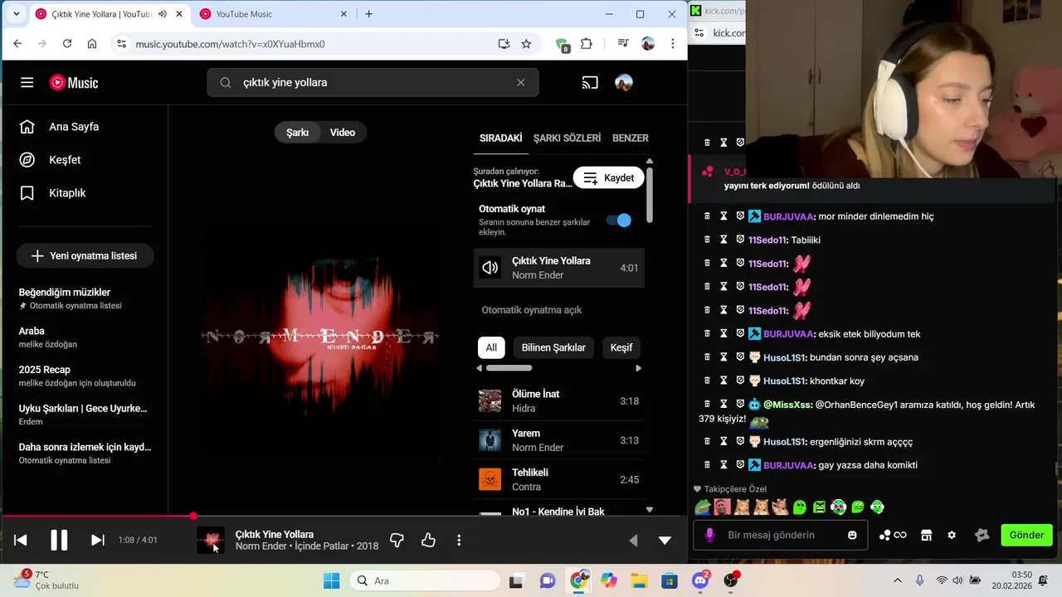
Task: Click the chip row left scroll arrow
Action: [x=479, y=368]
